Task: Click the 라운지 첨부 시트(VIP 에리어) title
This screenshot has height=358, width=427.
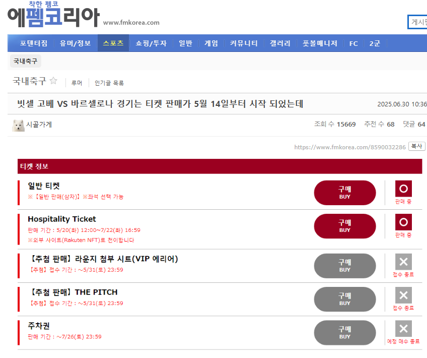Action: click(x=104, y=259)
